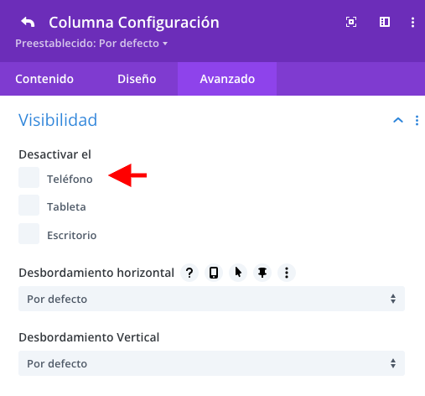The image size is (425, 396).
Task: Open Desbordamiento horizontal more options dots
Action: [287, 273]
